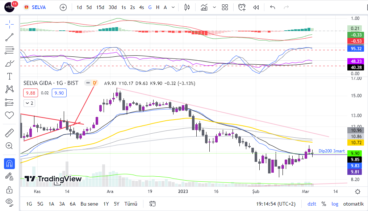Select the Tümü full date range
This screenshot has width=368, height=211.
[131, 204]
